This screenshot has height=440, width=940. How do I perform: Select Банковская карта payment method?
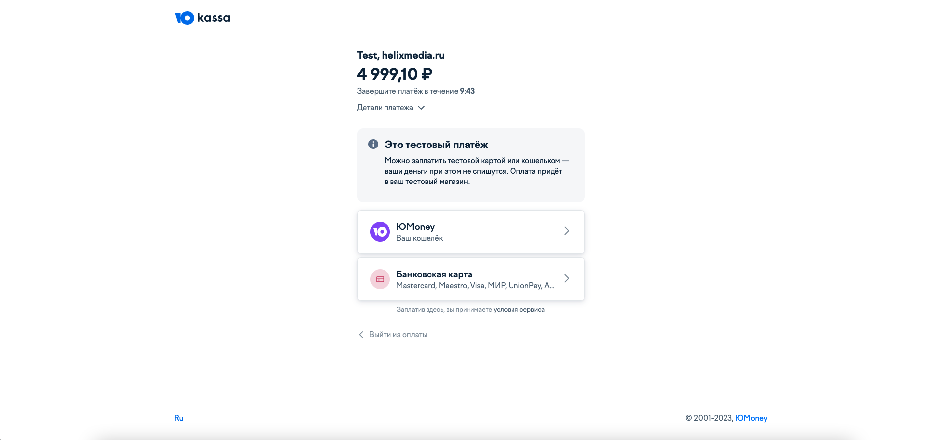coord(471,279)
